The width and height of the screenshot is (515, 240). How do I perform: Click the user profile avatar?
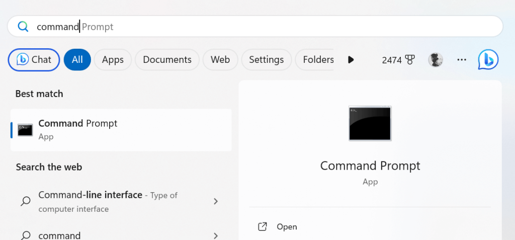click(x=436, y=60)
